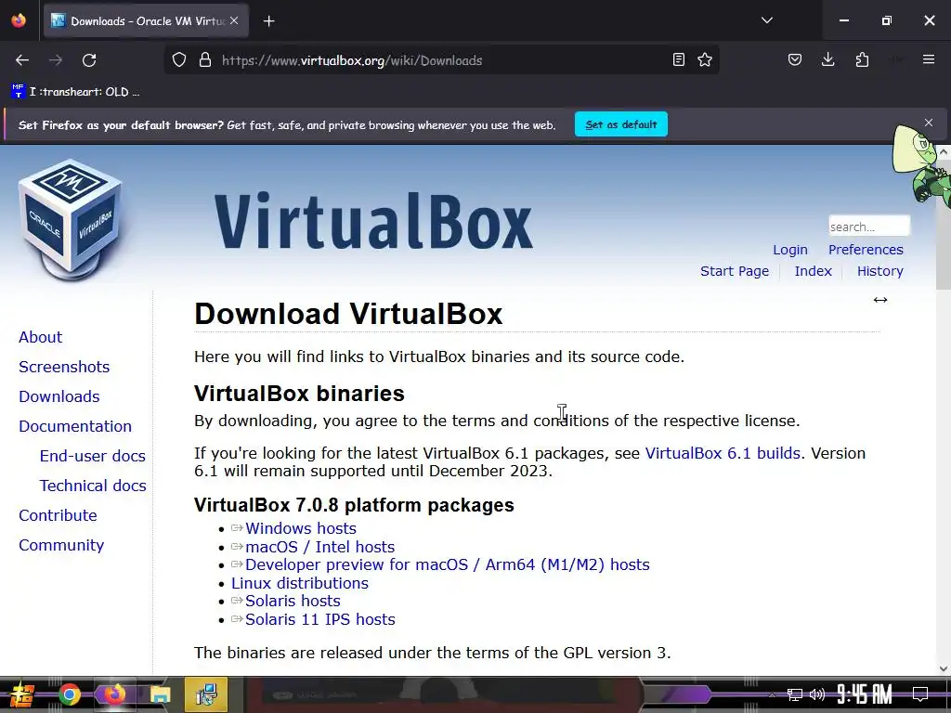Image resolution: width=951 pixels, height=713 pixels.
Task: Launch Google Chrome from the taskbar
Action: (69, 694)
